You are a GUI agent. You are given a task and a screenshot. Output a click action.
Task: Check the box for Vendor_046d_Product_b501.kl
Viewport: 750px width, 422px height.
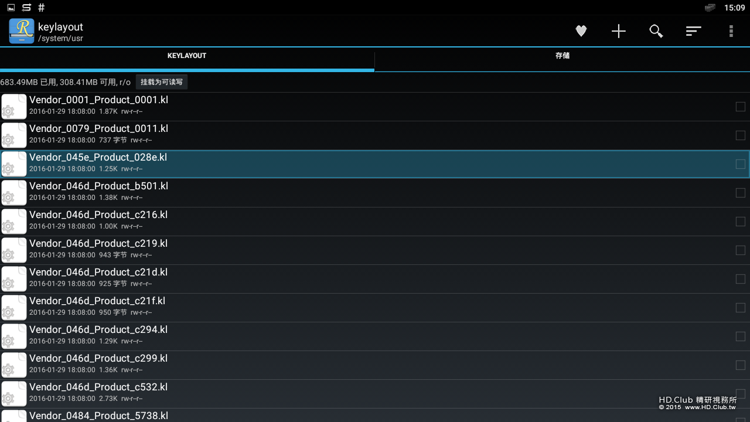pos(741,193)
